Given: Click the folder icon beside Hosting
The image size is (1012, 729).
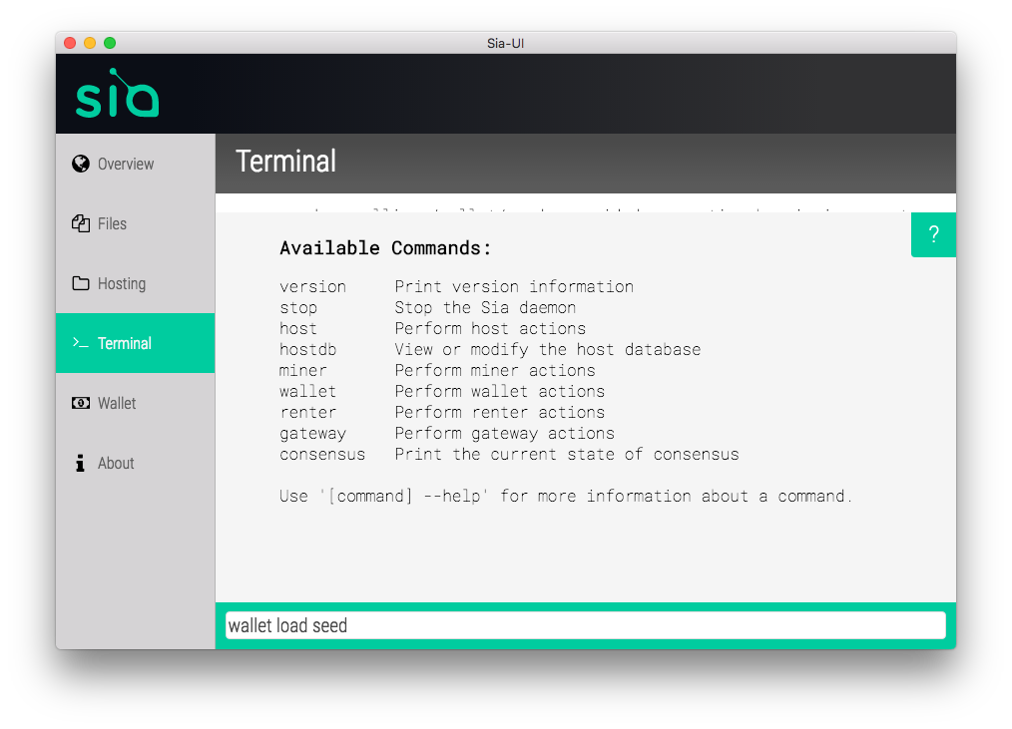Looking at the screenshot, I should (x=81, y=283).
